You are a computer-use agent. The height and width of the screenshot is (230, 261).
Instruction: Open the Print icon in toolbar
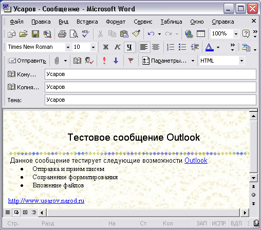click(62, 34)
